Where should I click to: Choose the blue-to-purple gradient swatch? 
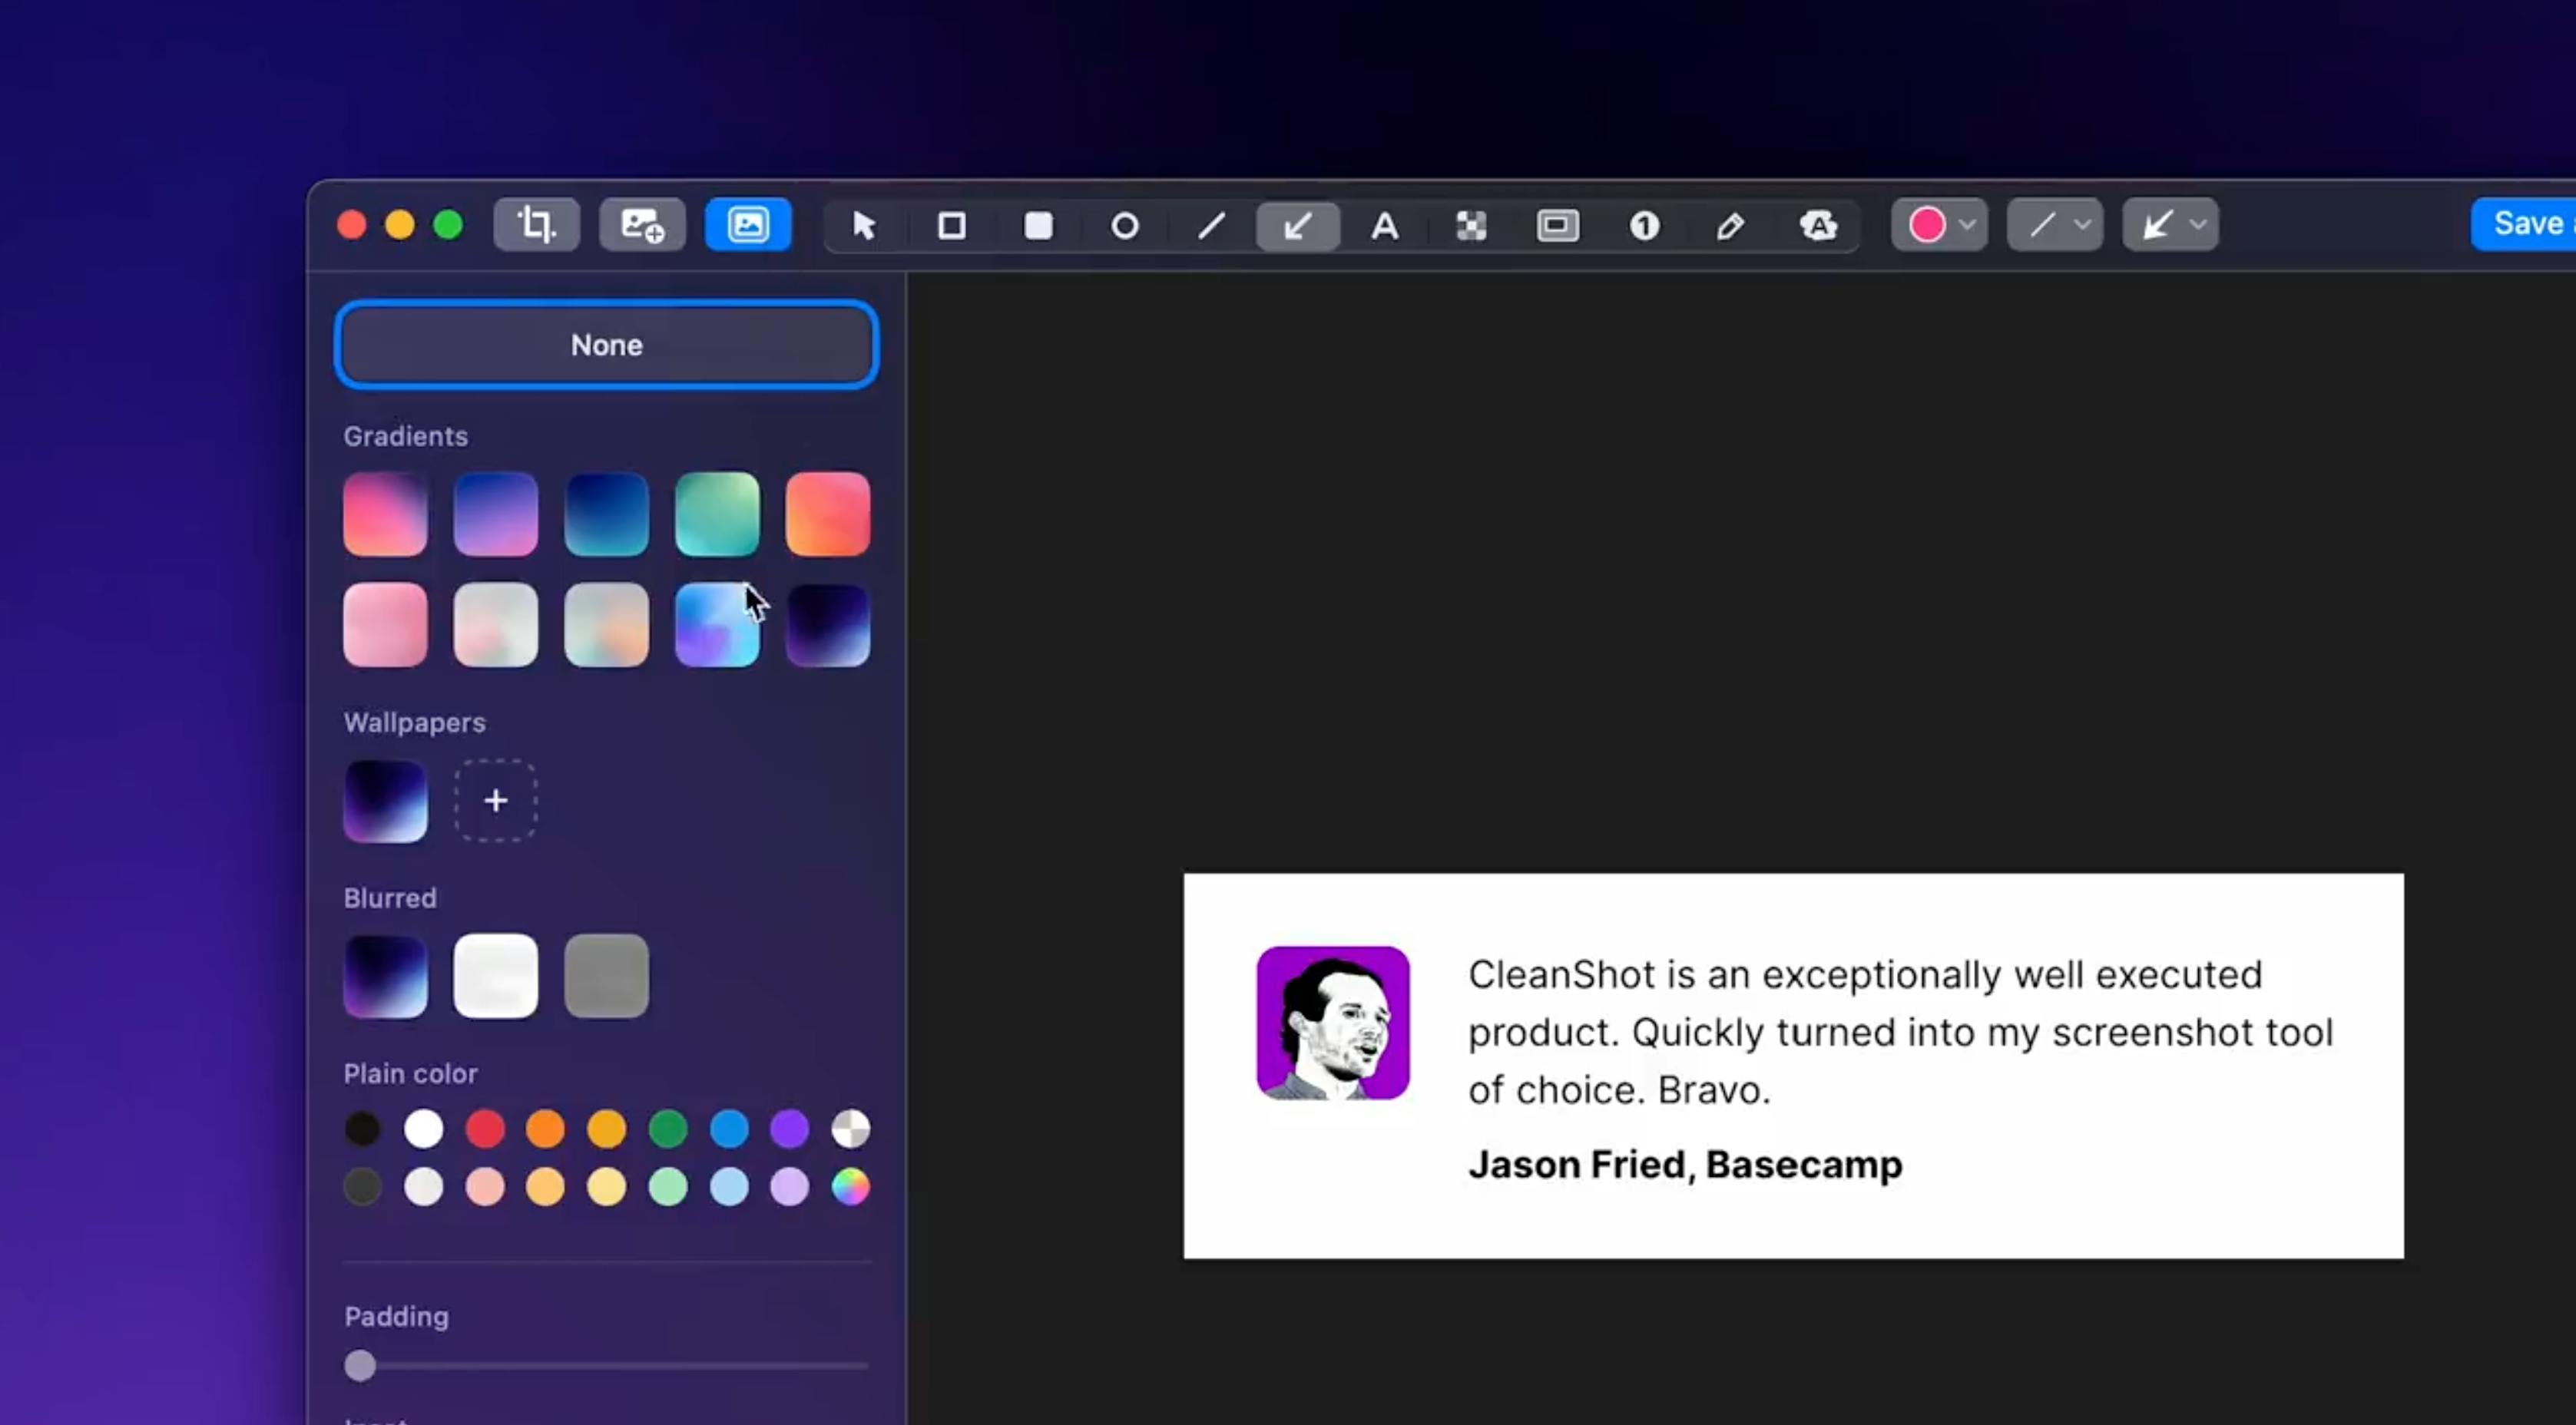tap(496, 514)
